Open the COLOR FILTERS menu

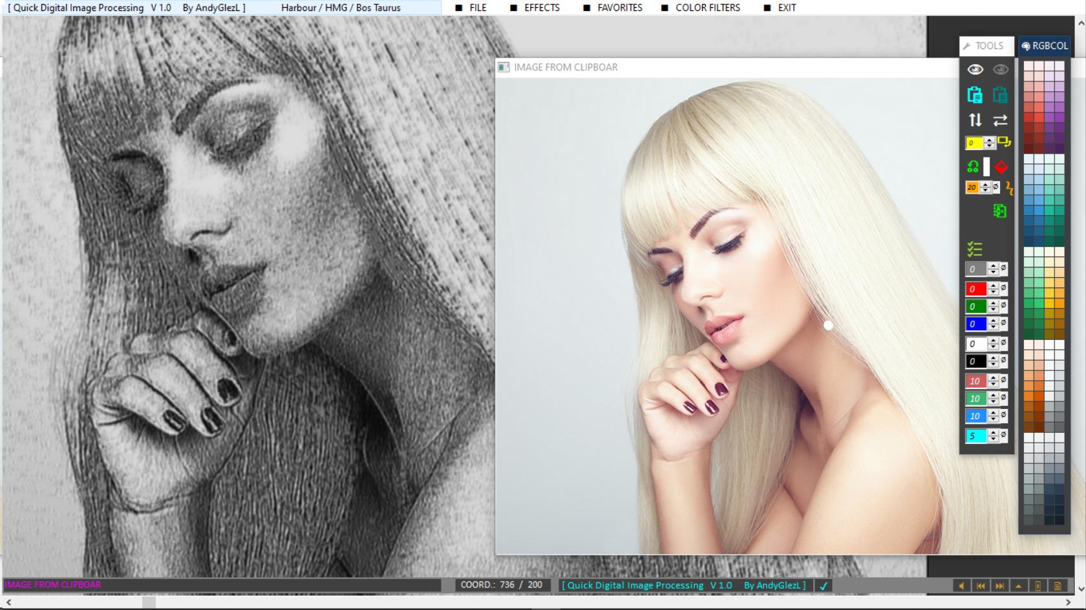point(707,8)
